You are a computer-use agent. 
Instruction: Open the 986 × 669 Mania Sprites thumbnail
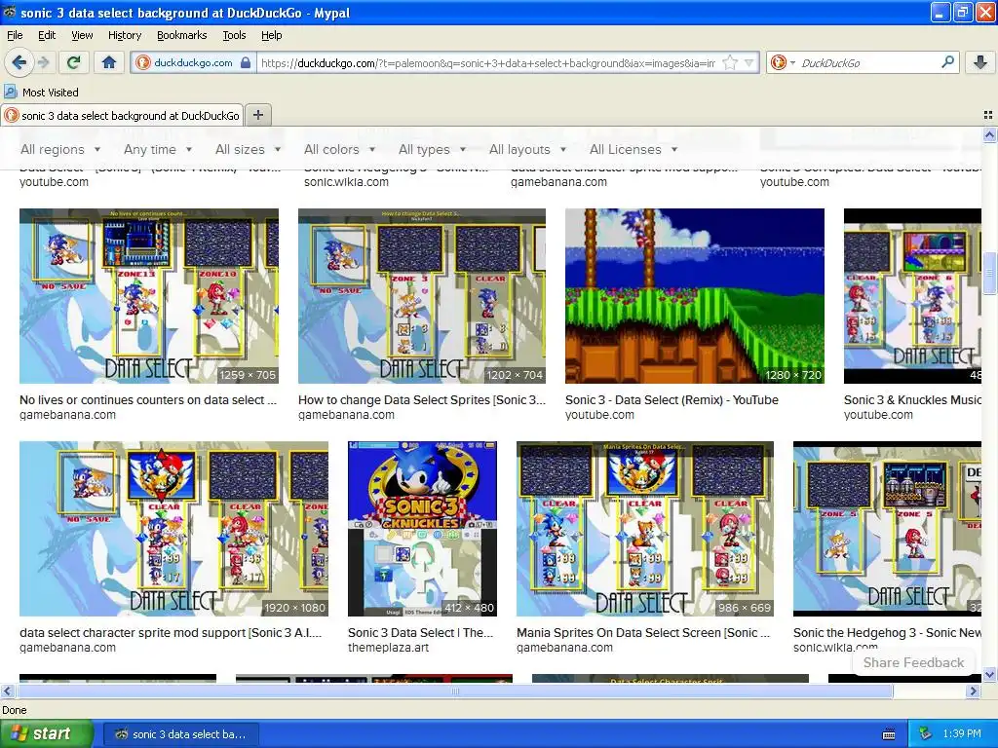[645, 529]
